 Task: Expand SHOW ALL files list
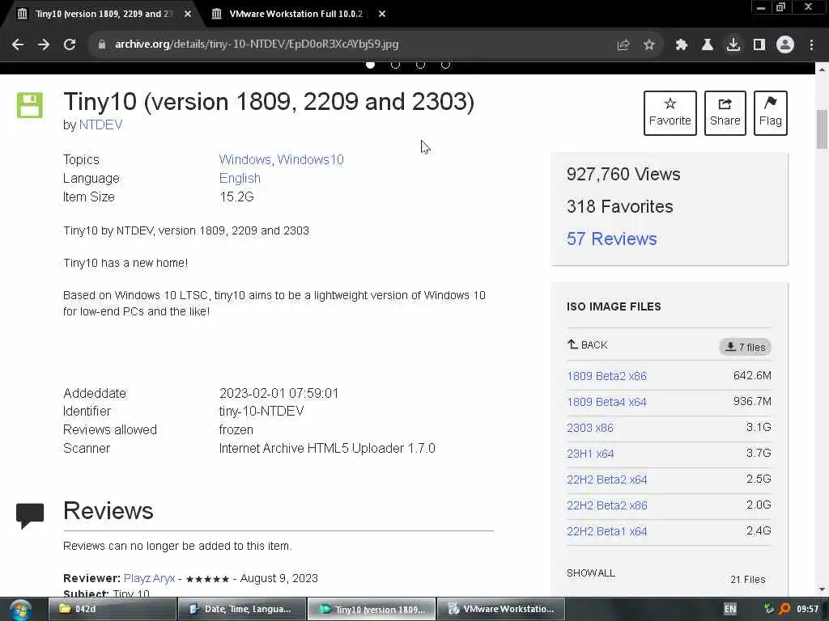[590, 573]
